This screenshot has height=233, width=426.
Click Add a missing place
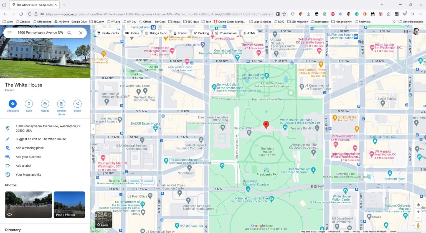[x=30, y=148]
